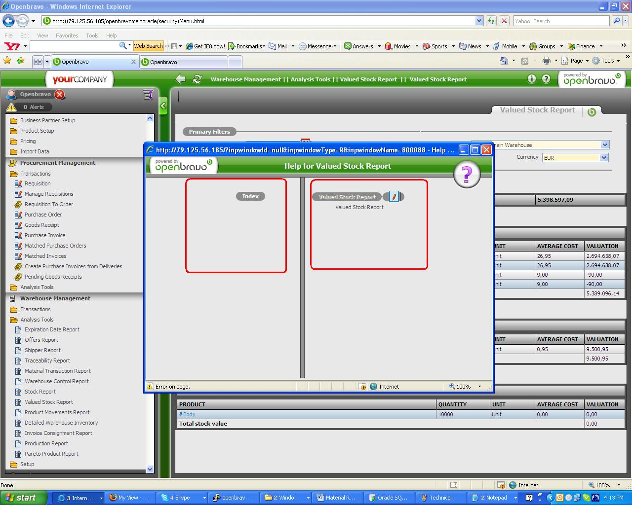Click the red logout icon beside Openbravo

tap(60, 94)
